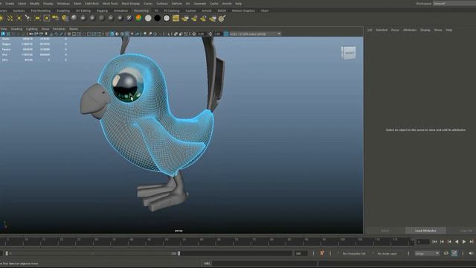Image resolution: width=476 pixels, height=268 pixels.
Task: Open the viewport Renderer menu
Action: 59,29
